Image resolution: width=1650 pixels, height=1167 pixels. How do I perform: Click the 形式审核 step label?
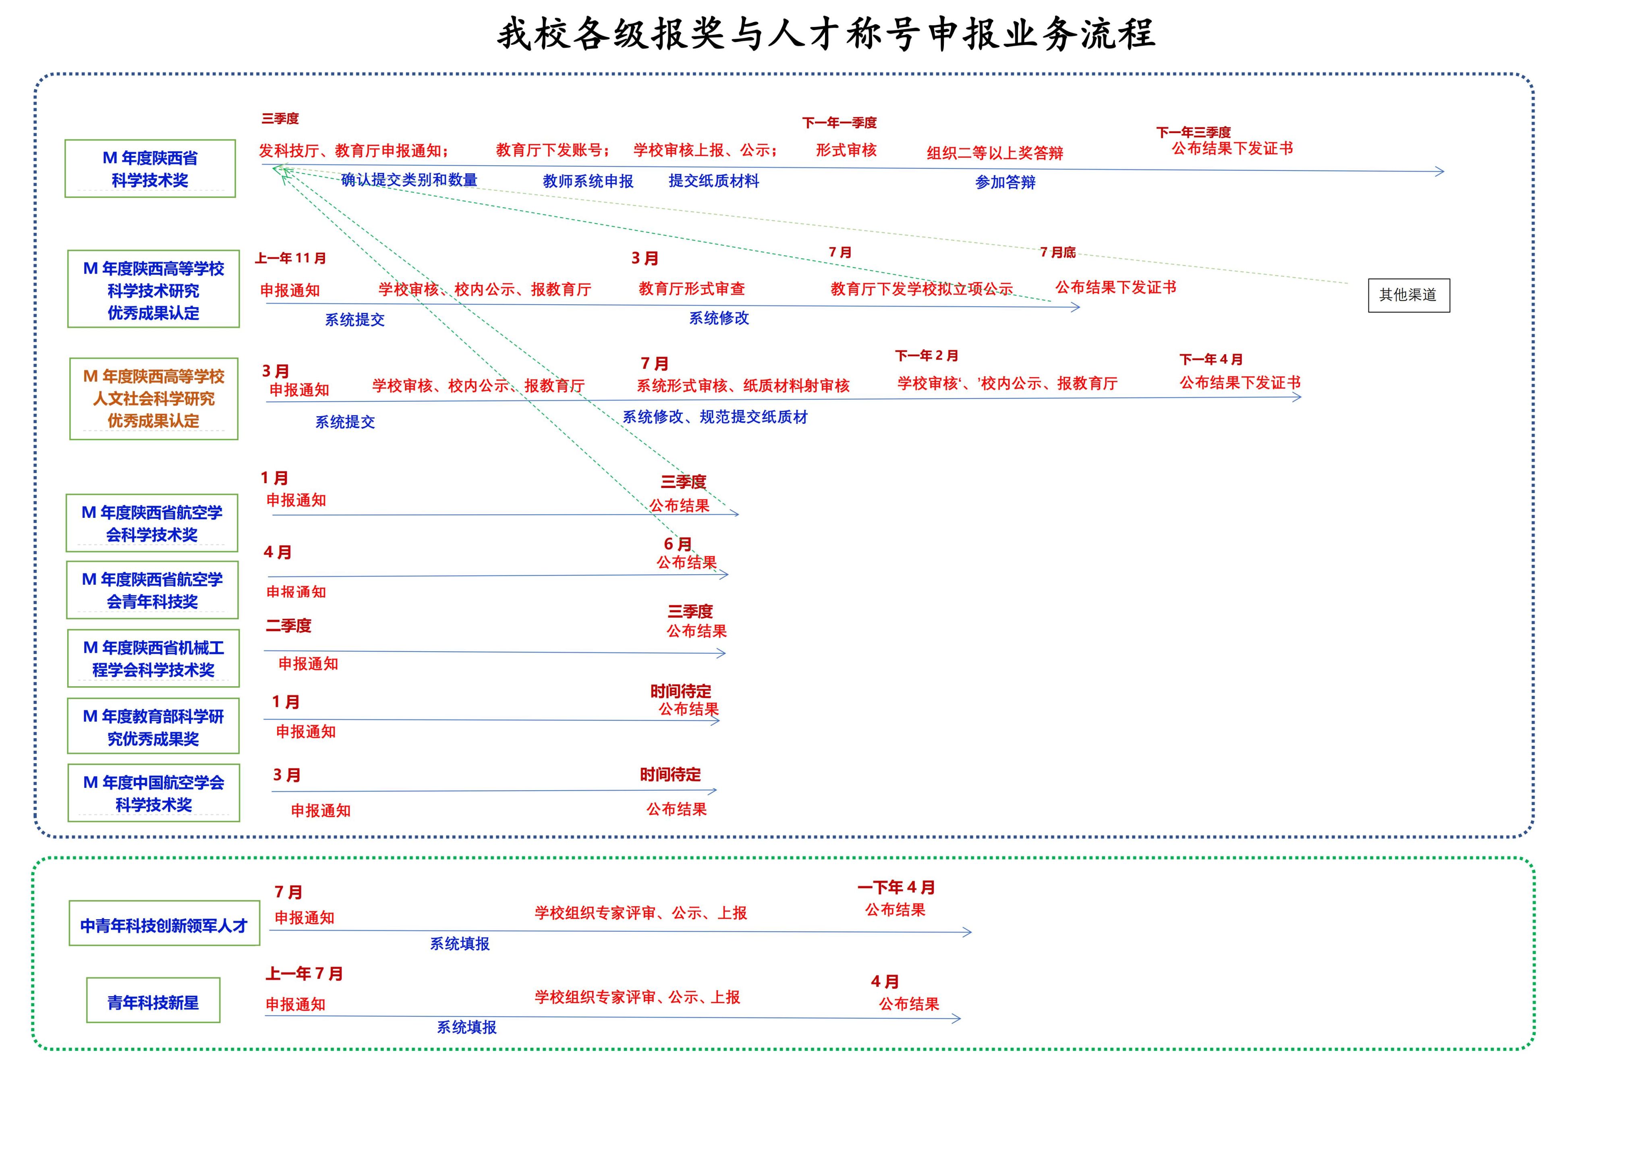[x=846, y=150]
